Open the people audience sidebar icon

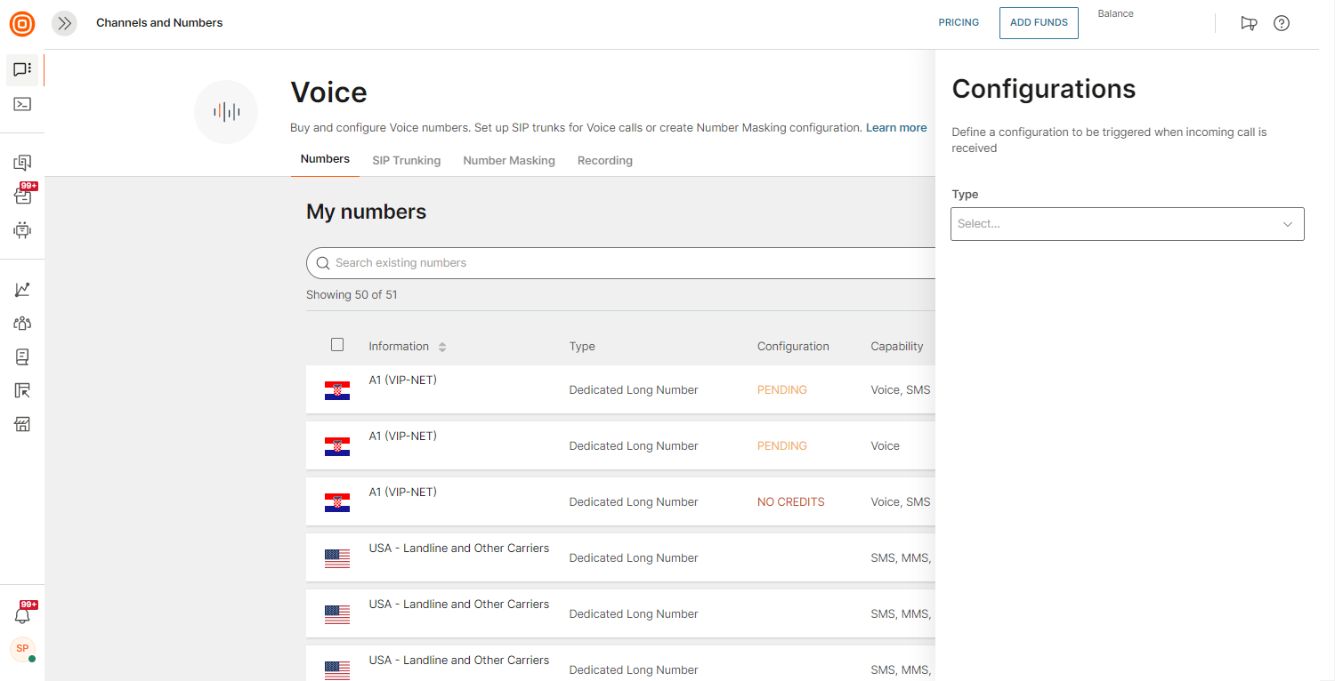[x=22, y=324]
